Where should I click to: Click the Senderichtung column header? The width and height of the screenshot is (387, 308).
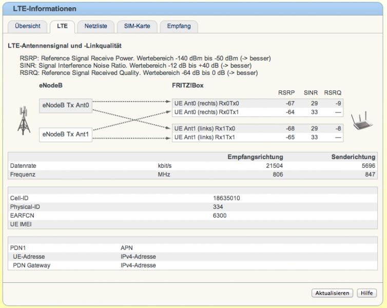[353, 157]
